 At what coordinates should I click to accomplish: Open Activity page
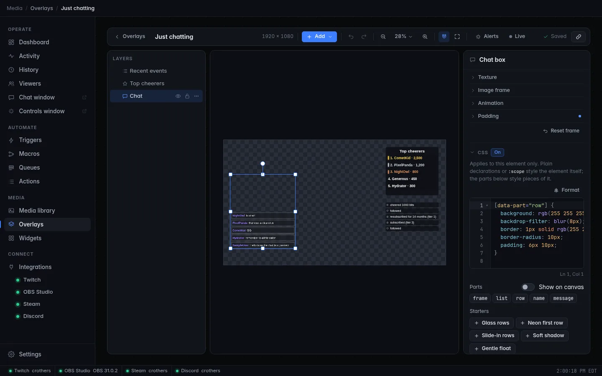[48, 56]
